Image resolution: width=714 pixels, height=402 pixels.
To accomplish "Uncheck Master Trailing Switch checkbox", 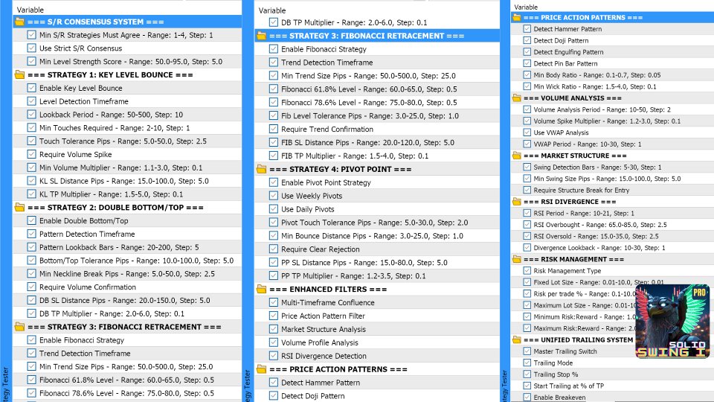I will (x=527, y=351).
